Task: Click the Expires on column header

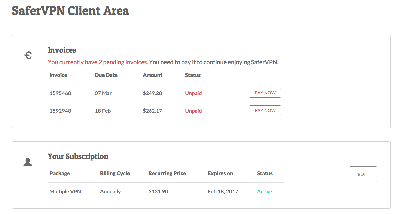Action: click(220, 173)
